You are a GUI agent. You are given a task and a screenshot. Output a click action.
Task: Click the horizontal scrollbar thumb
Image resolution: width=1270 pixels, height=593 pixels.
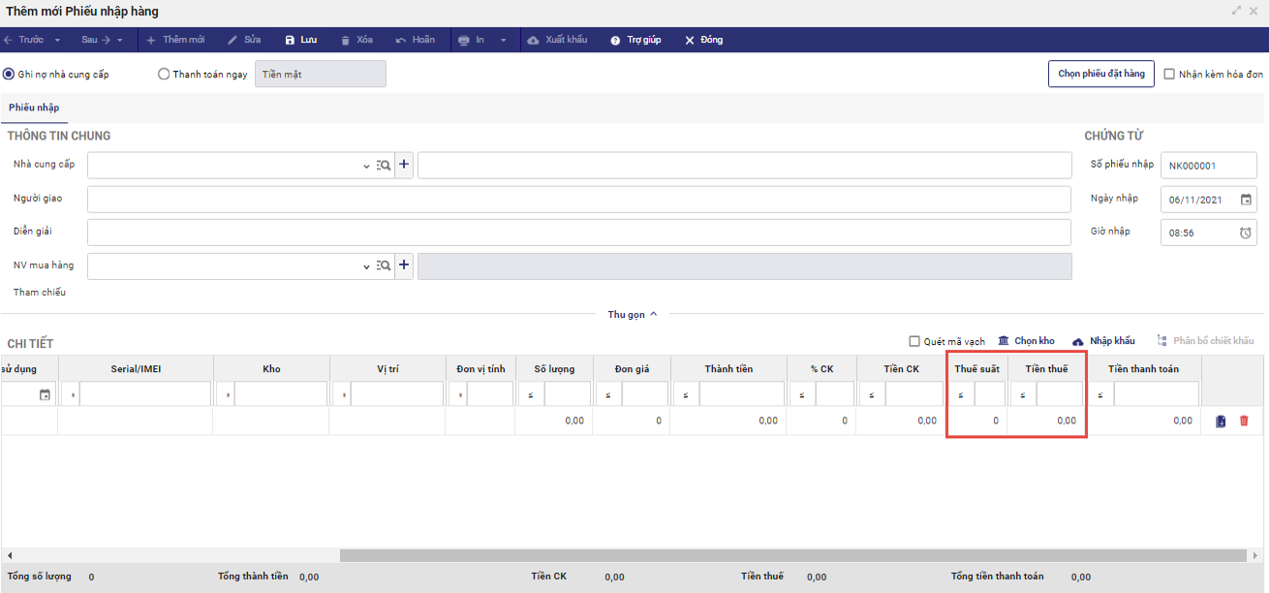click(x=791, y=555)
